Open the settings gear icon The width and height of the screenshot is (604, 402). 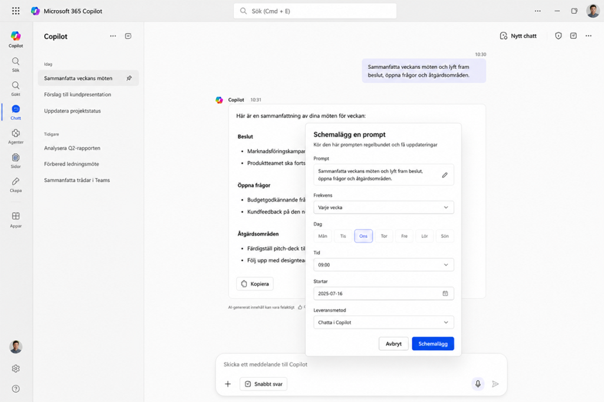[x=16, y=368]
